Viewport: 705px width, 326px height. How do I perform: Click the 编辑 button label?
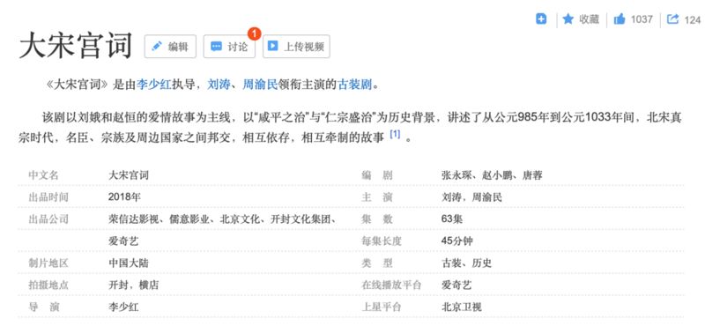pyautogui.click(x=178, y=47)
